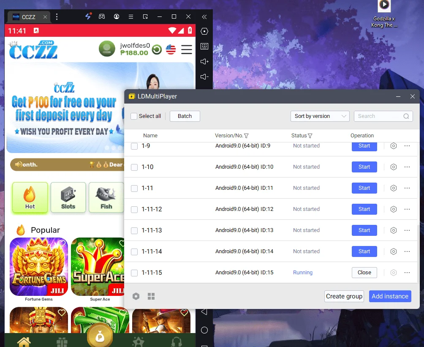Image resolution: width=424 pixels, height=347 pixels.
Task: Check the checkbox for instance 1-11-14
Action: click(x=134, y=252)
